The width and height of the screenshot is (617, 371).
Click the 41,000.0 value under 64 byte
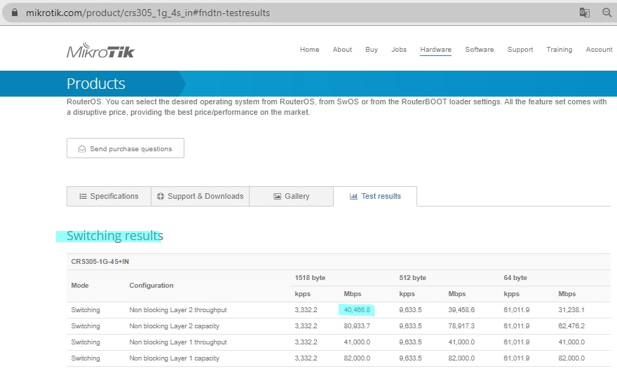[x=571, y=342]
